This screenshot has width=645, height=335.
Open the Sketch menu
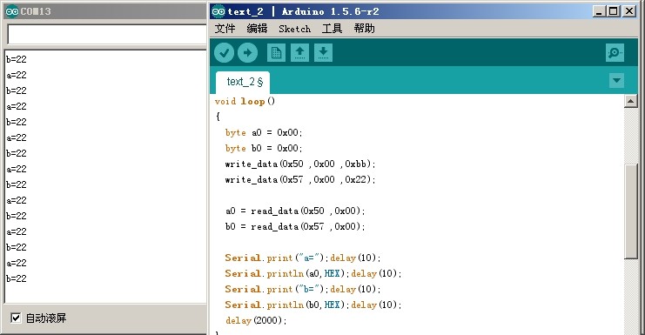294,29
